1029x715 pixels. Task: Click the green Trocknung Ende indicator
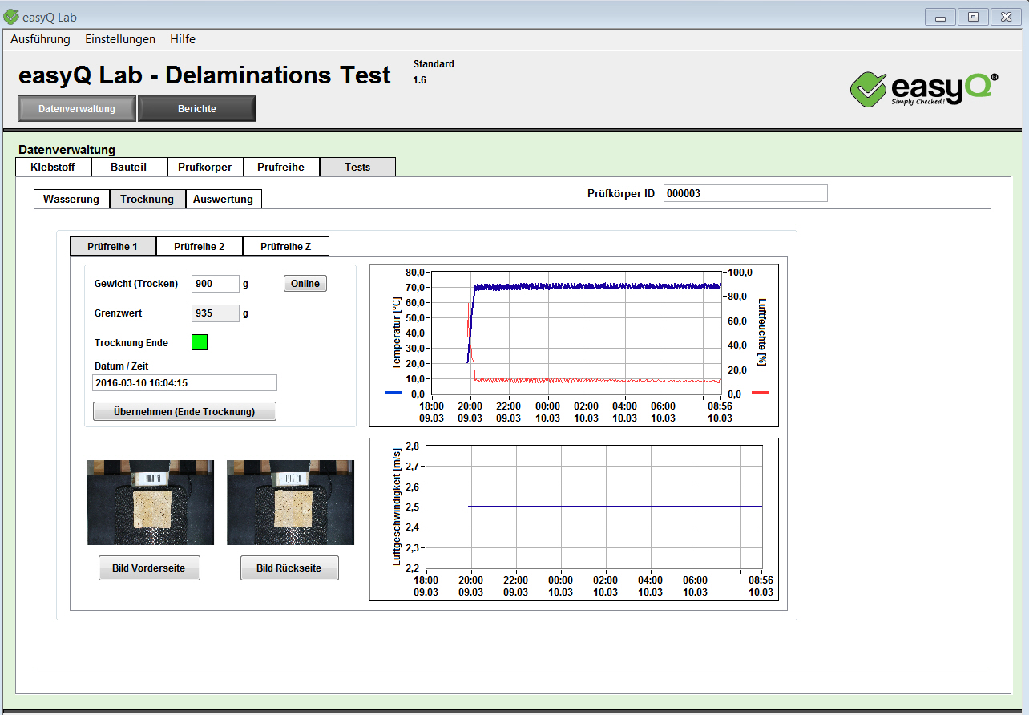click(x=200, y=342)
